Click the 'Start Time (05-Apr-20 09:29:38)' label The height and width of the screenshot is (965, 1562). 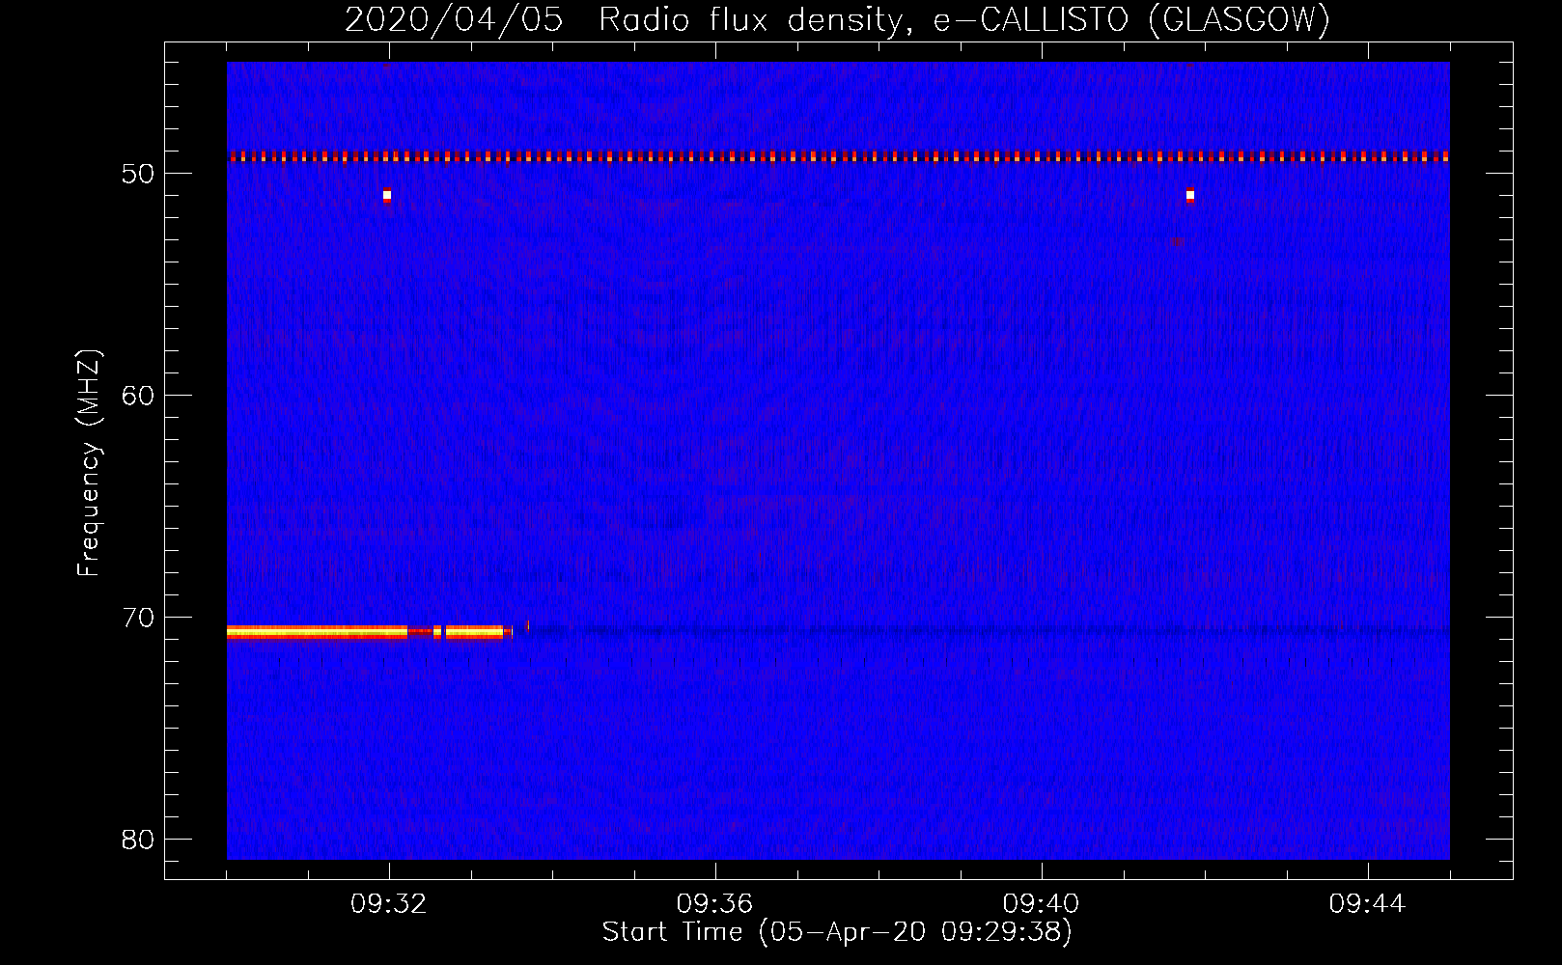(837, 931)
